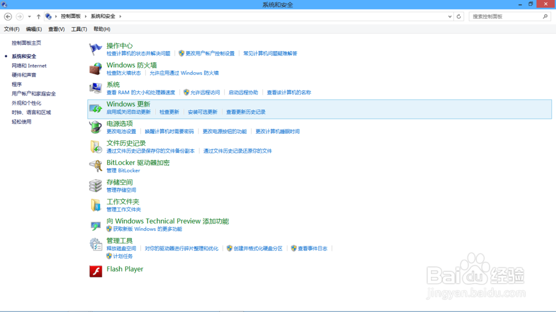Click 启用或关闭自动更新 link
Viewport: 556px width, 312px height.
point(129,112)
